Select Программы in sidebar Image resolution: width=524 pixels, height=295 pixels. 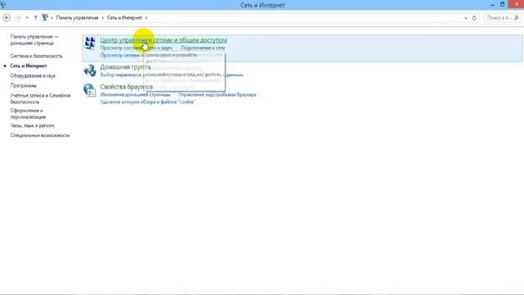[24, 85]
